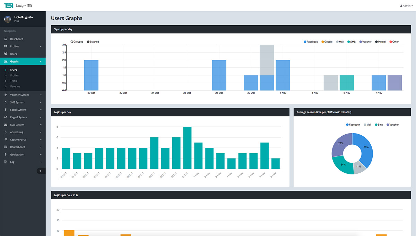Screen dimensions: 416x236
Task: Click the Log document icon
Action: [x=6, y=162]
